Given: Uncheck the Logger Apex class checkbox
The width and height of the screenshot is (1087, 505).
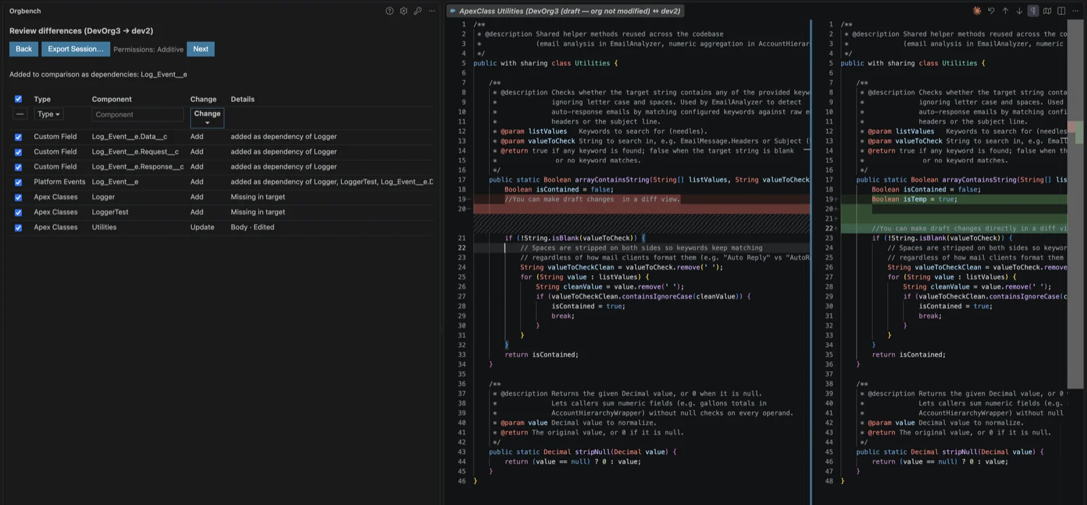Looking at the screenshot, I should [x=18, y=198].
